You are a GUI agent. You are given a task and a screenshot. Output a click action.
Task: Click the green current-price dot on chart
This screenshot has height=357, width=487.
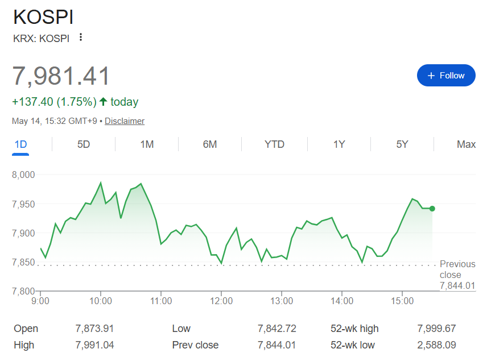[x=432, y=209]
